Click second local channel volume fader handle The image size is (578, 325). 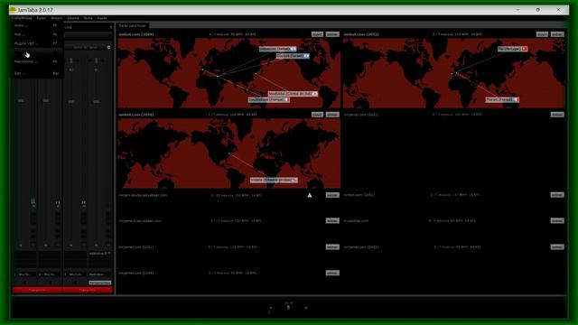coord(46,100)
